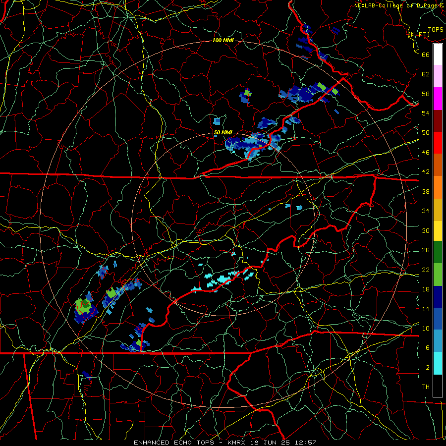Click the legend value "62"
Screen dimensions: 446x446
[426, 74]
